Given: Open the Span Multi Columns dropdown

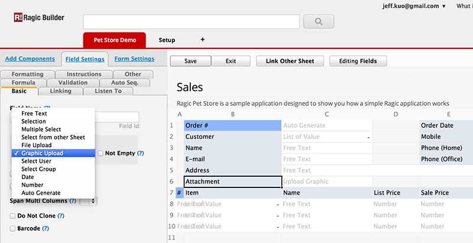Looking at the screenshot, I should pyautogui.click(x=88, y=201).
